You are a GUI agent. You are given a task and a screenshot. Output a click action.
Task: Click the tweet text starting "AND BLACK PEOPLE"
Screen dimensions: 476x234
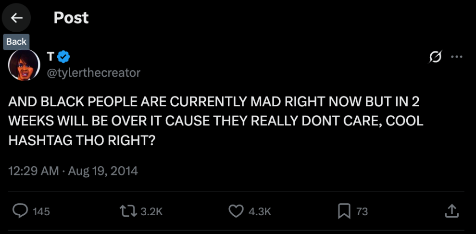(215, 121)
